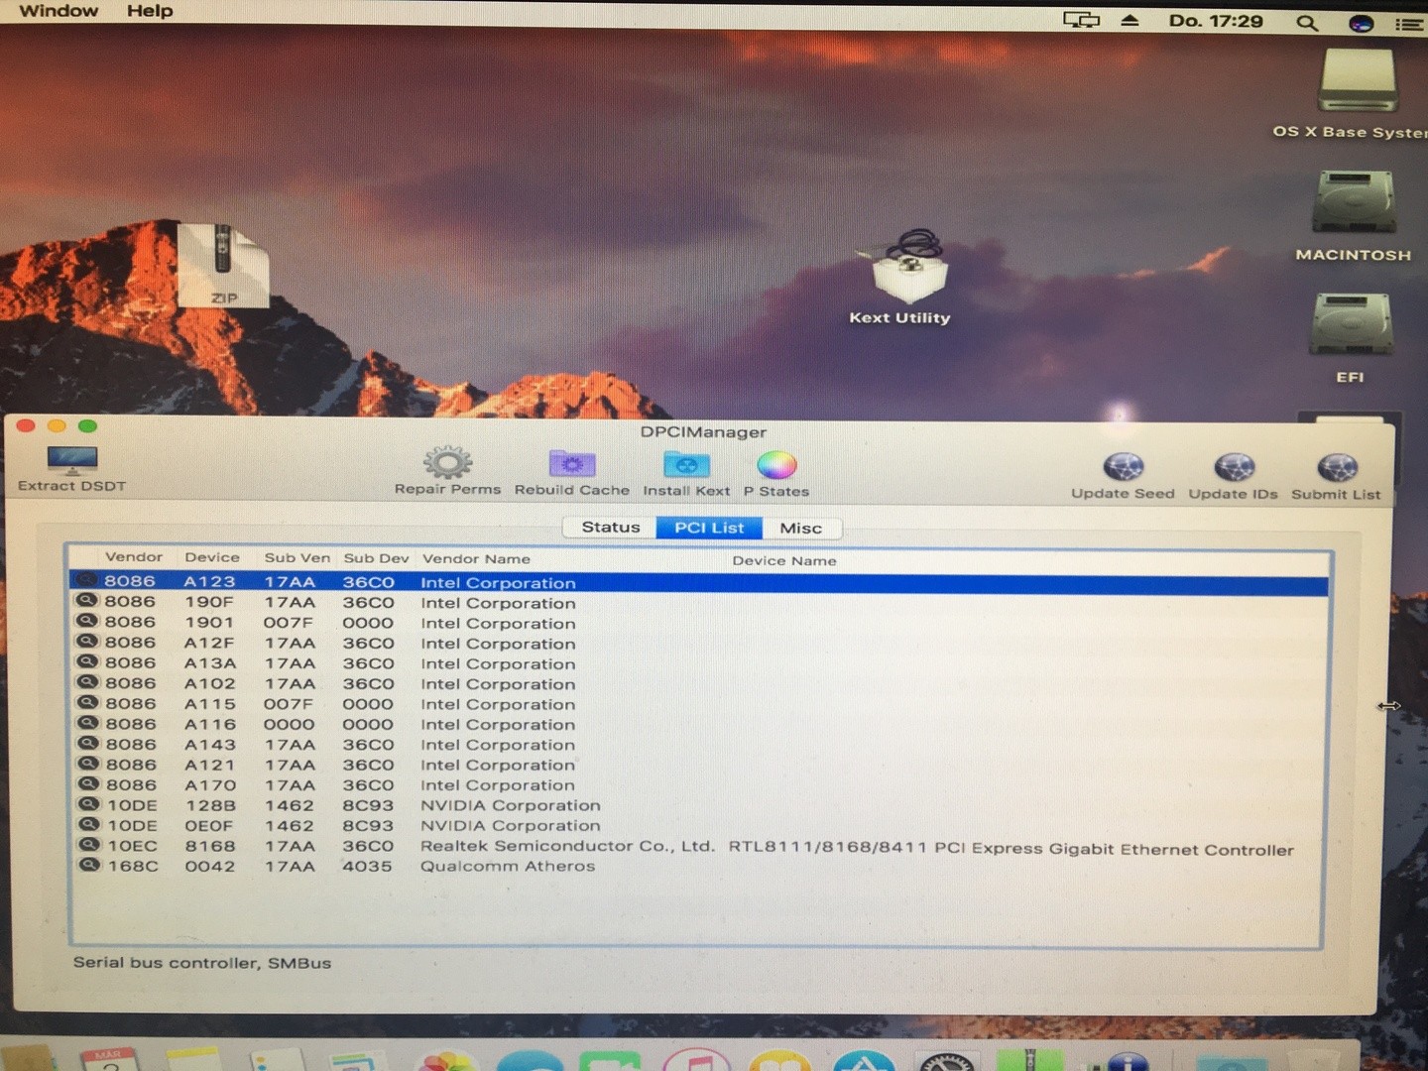Select the EFI volume icon
The height and width of the screenshot is (1071, 1428).
pyautogui.click(x=1351, y=324)
